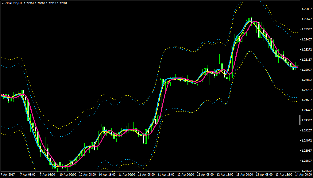The image size is (313, 178).
Task: Click the white marker on the price scale
Action: [300, 120]
